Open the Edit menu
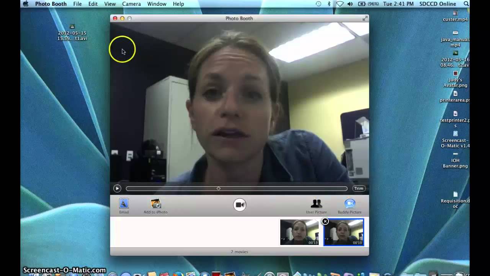490x276 pixels. click(93, 4)
